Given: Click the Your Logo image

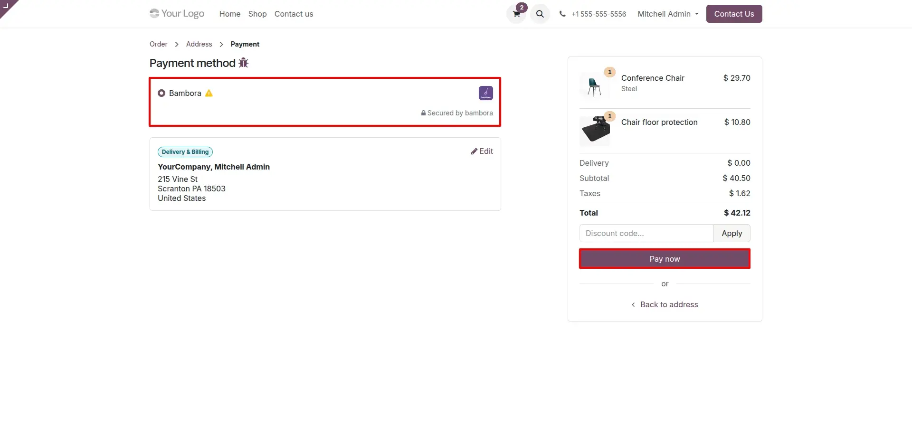Looking at the screenshot, I should click(177, 13).
